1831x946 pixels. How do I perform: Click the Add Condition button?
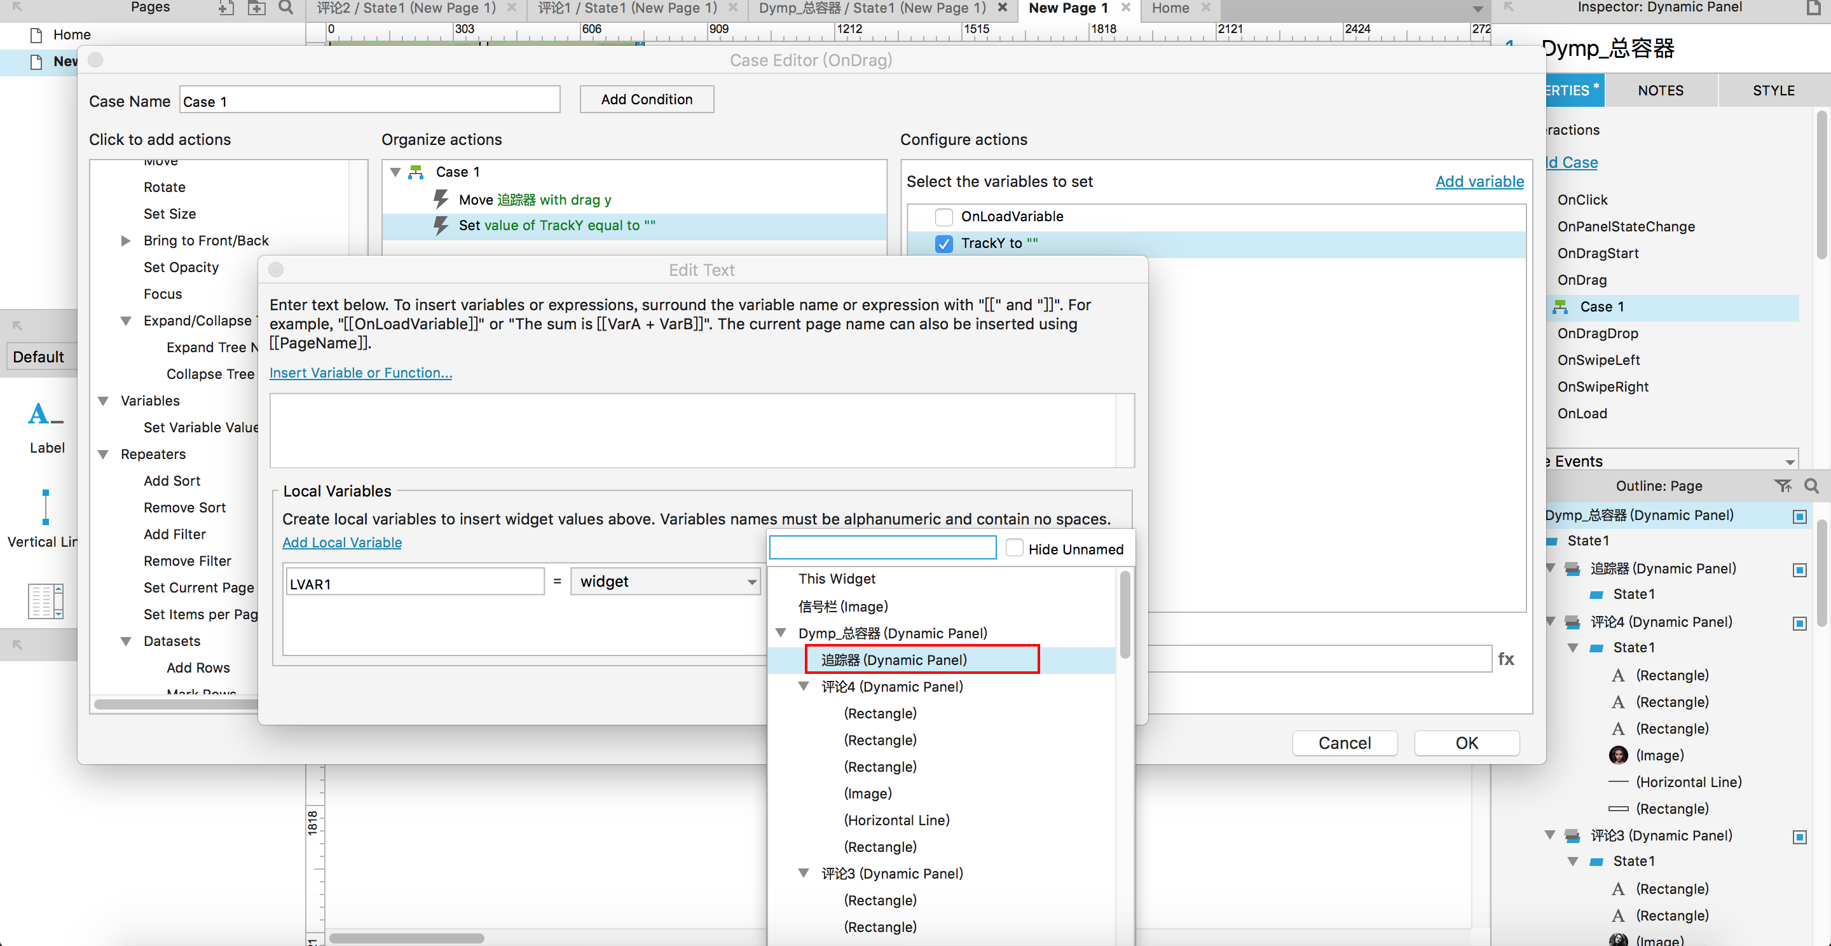click(646, 100)
